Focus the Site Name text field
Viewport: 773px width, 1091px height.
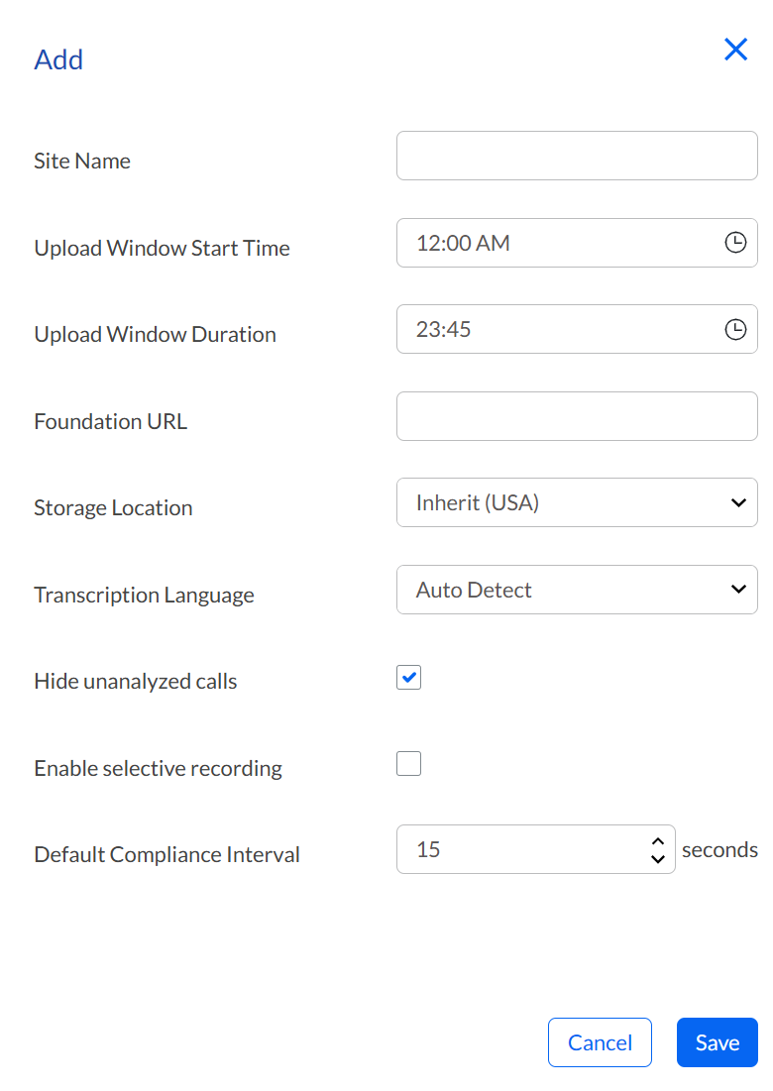click(577, 156)
